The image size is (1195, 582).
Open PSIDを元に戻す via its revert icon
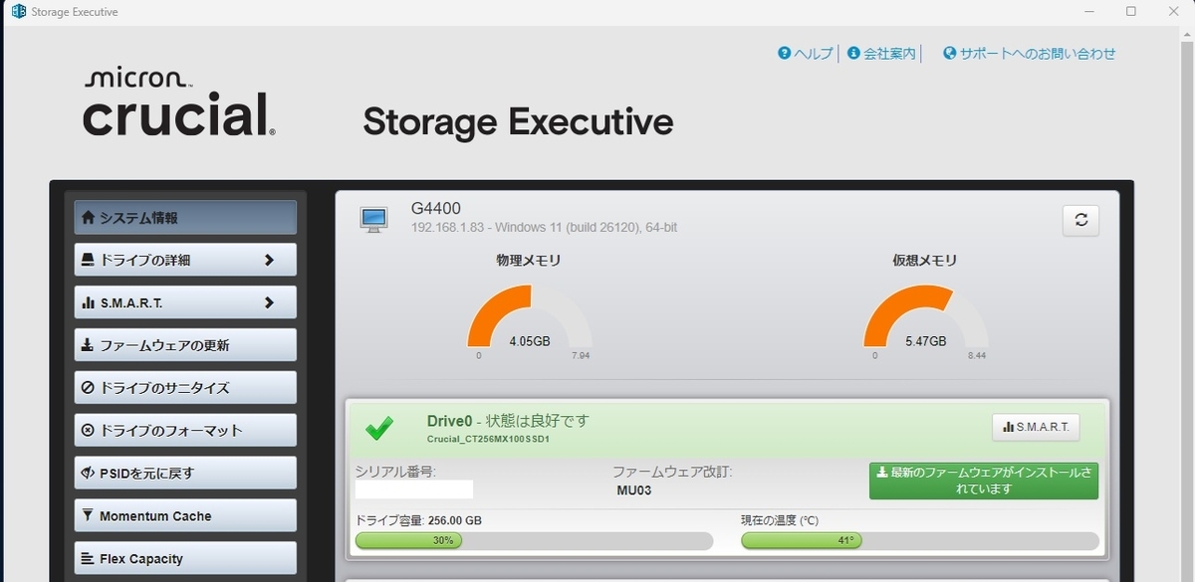coord(90,473)
